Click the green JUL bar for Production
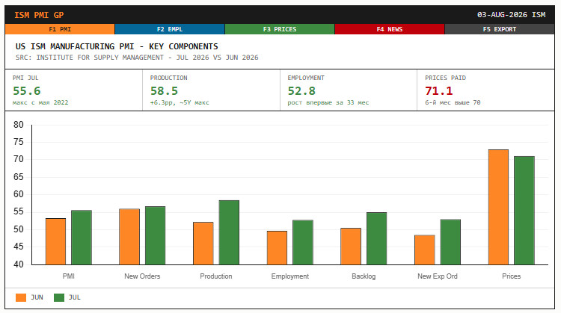This screenshot has height=313, width=561. pyautogui.click(x=229, y=232)
